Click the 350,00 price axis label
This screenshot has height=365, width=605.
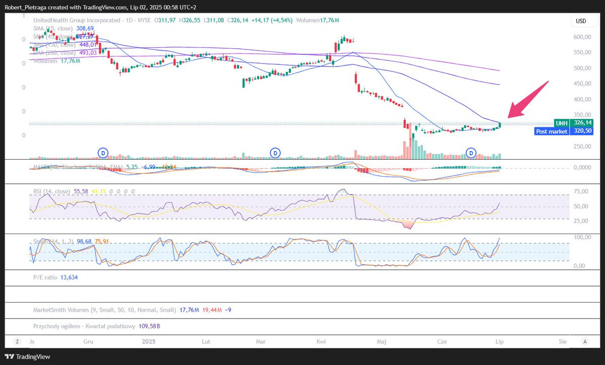[x=581, y=115]
